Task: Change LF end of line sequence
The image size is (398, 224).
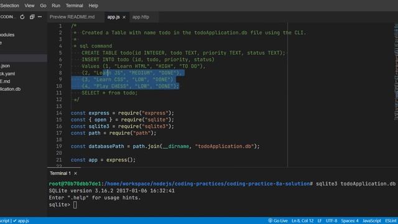Action: pos(320,221)
